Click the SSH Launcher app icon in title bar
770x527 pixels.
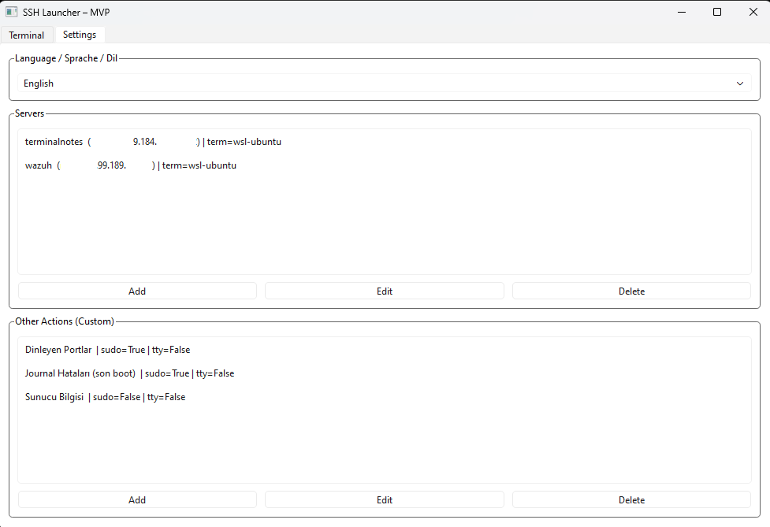12,12
